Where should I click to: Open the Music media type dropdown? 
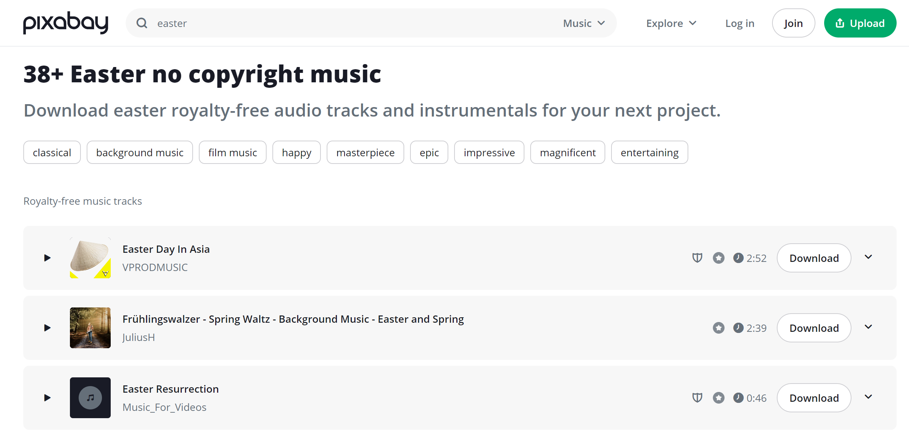[584, 23]
